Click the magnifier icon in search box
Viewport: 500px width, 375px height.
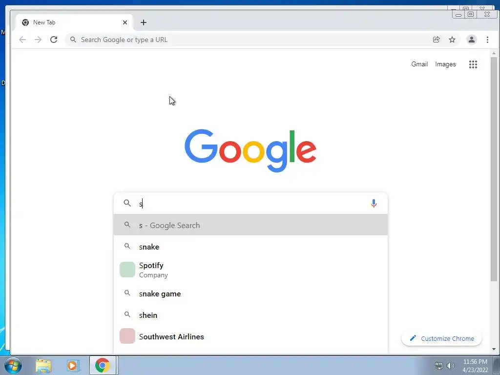tap(127, 203)
